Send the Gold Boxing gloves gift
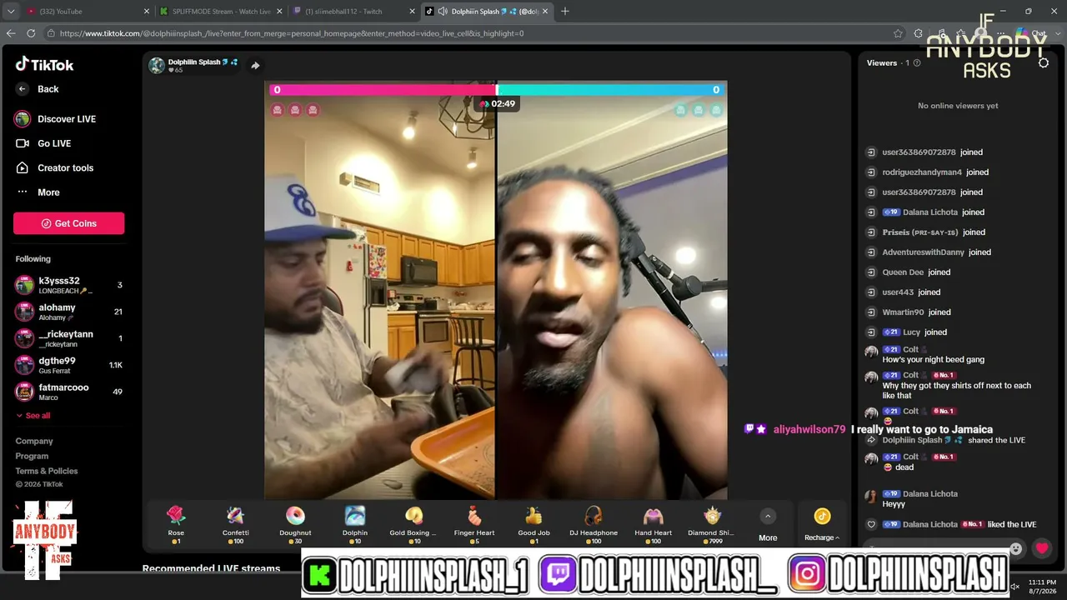The height and width of the screenshot is (600, 1067). coord(414,524)
